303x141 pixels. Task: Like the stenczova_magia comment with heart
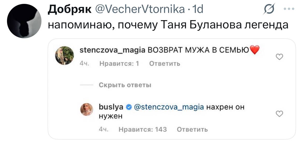pyautogui.click(x=279, y=57)
